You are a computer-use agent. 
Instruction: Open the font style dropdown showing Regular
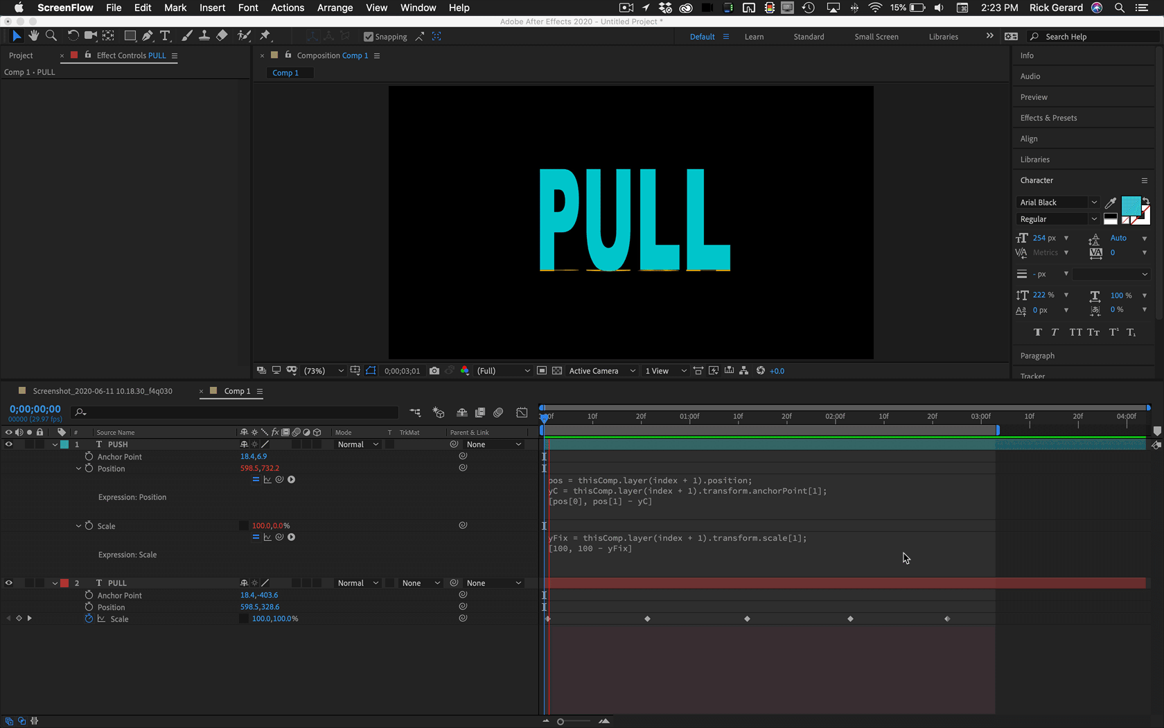pyautogui.click(x=1058, y=219)
